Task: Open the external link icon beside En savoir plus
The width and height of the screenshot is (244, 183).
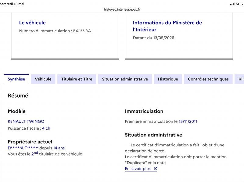Action: pos(156,169)
